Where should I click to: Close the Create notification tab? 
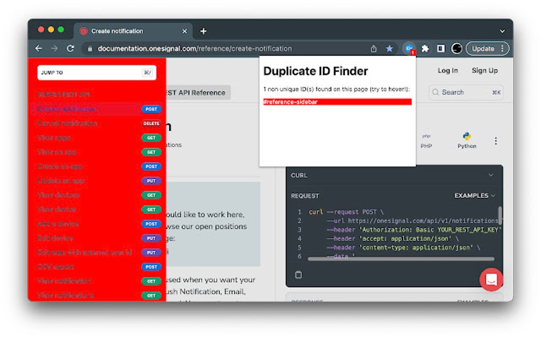click(185, 31)
